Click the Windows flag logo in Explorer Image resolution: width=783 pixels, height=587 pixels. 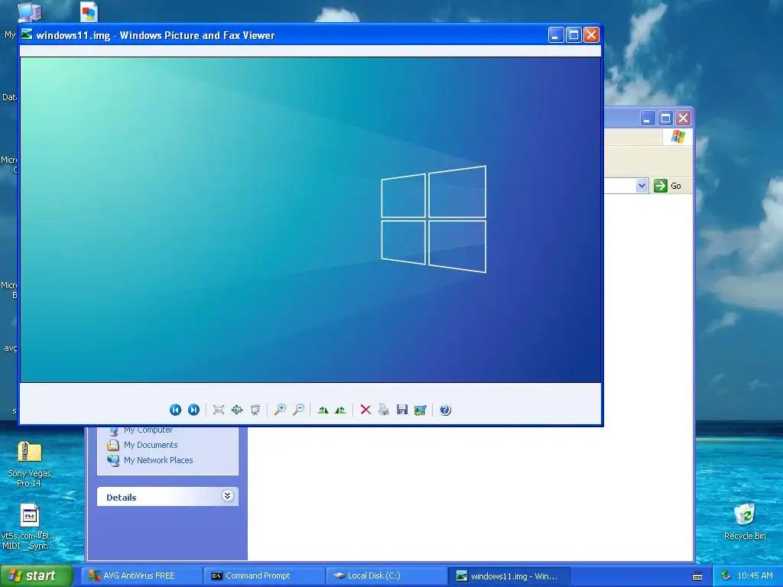coord(678,136)
